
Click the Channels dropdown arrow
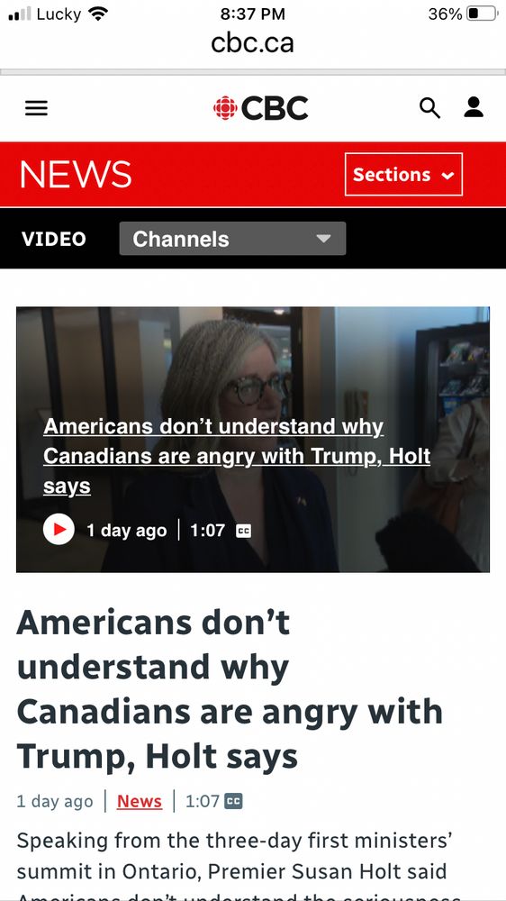323,239
